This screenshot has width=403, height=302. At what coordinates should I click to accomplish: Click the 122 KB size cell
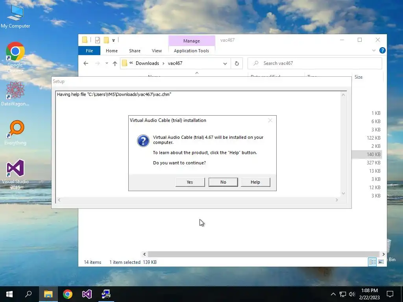coord(373,138)
